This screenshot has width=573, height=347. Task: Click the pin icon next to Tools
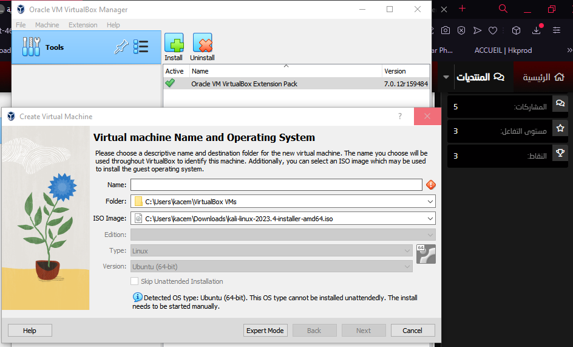click(121, 47)
